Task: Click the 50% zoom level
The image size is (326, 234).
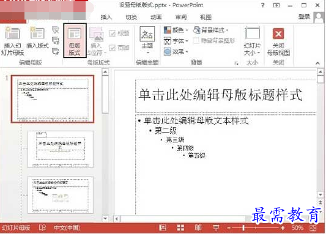Action: coord(297,228)
